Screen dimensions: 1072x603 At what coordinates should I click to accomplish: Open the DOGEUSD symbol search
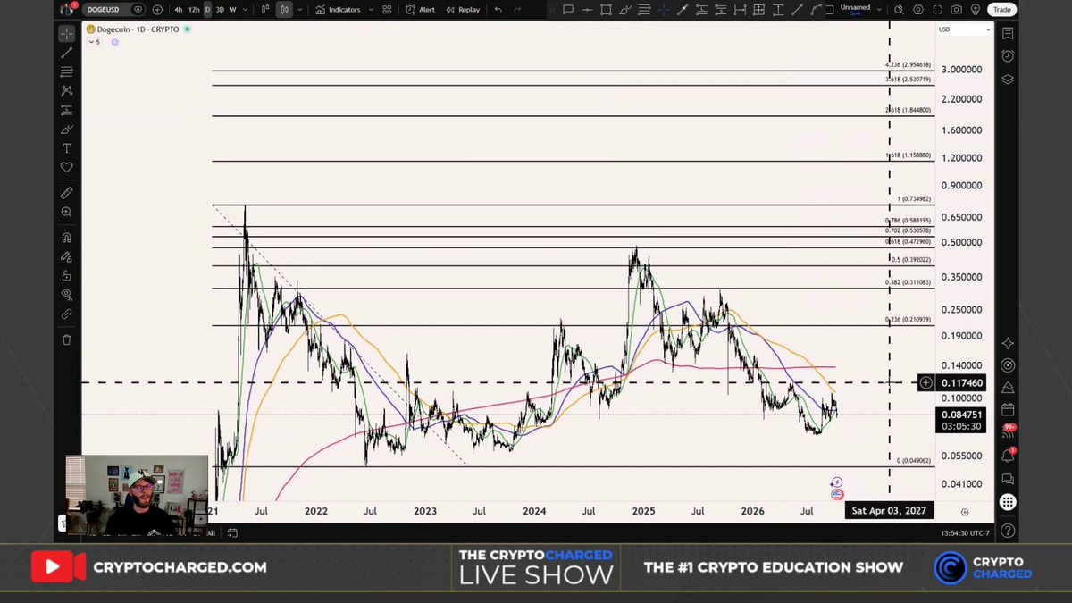coord(105,10)
